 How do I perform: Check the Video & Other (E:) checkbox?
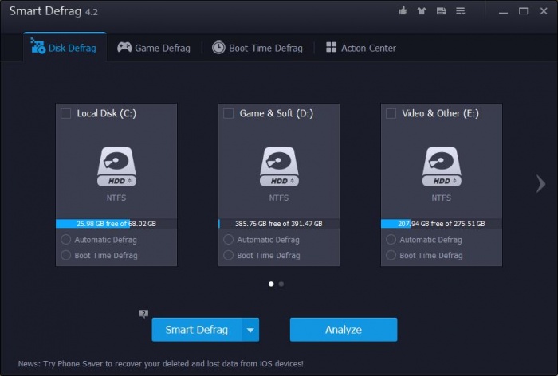tap(391, 113)
